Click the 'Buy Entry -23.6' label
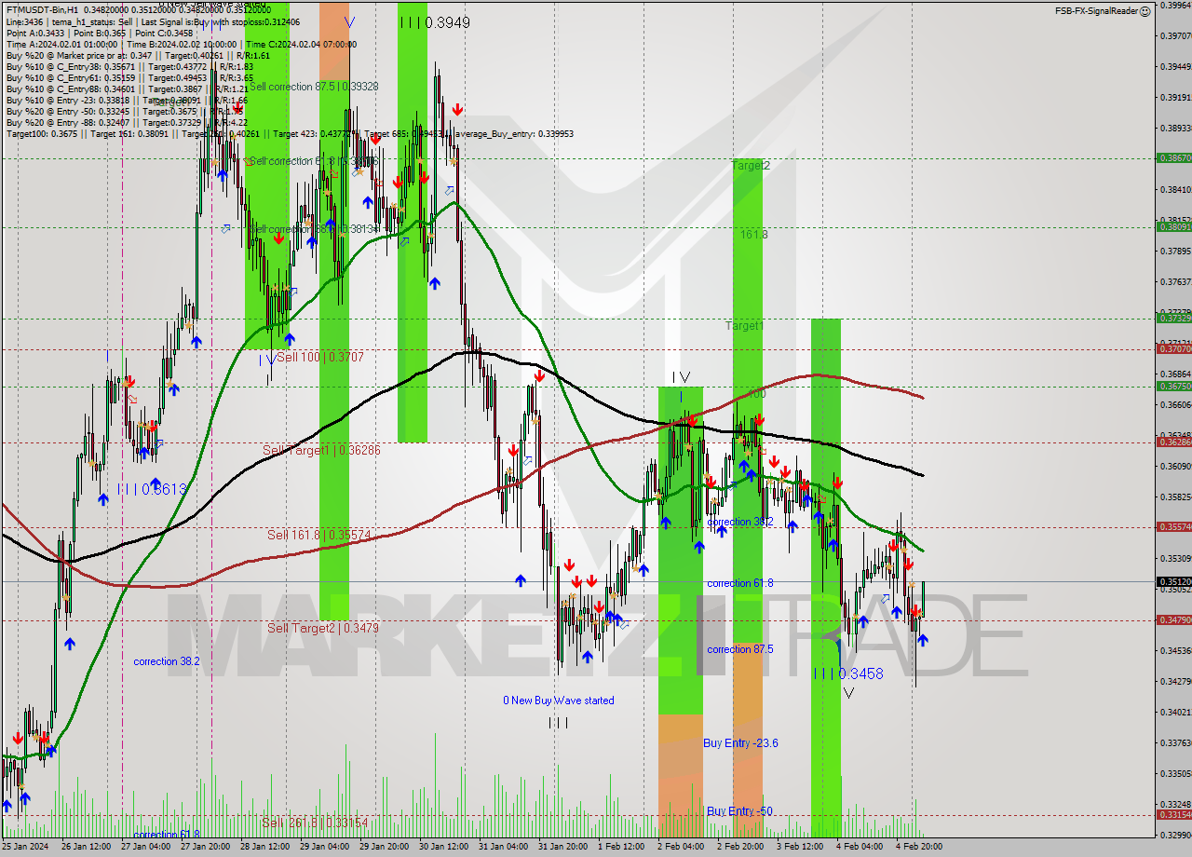1192x857 pixels. [x=741, y=743]
